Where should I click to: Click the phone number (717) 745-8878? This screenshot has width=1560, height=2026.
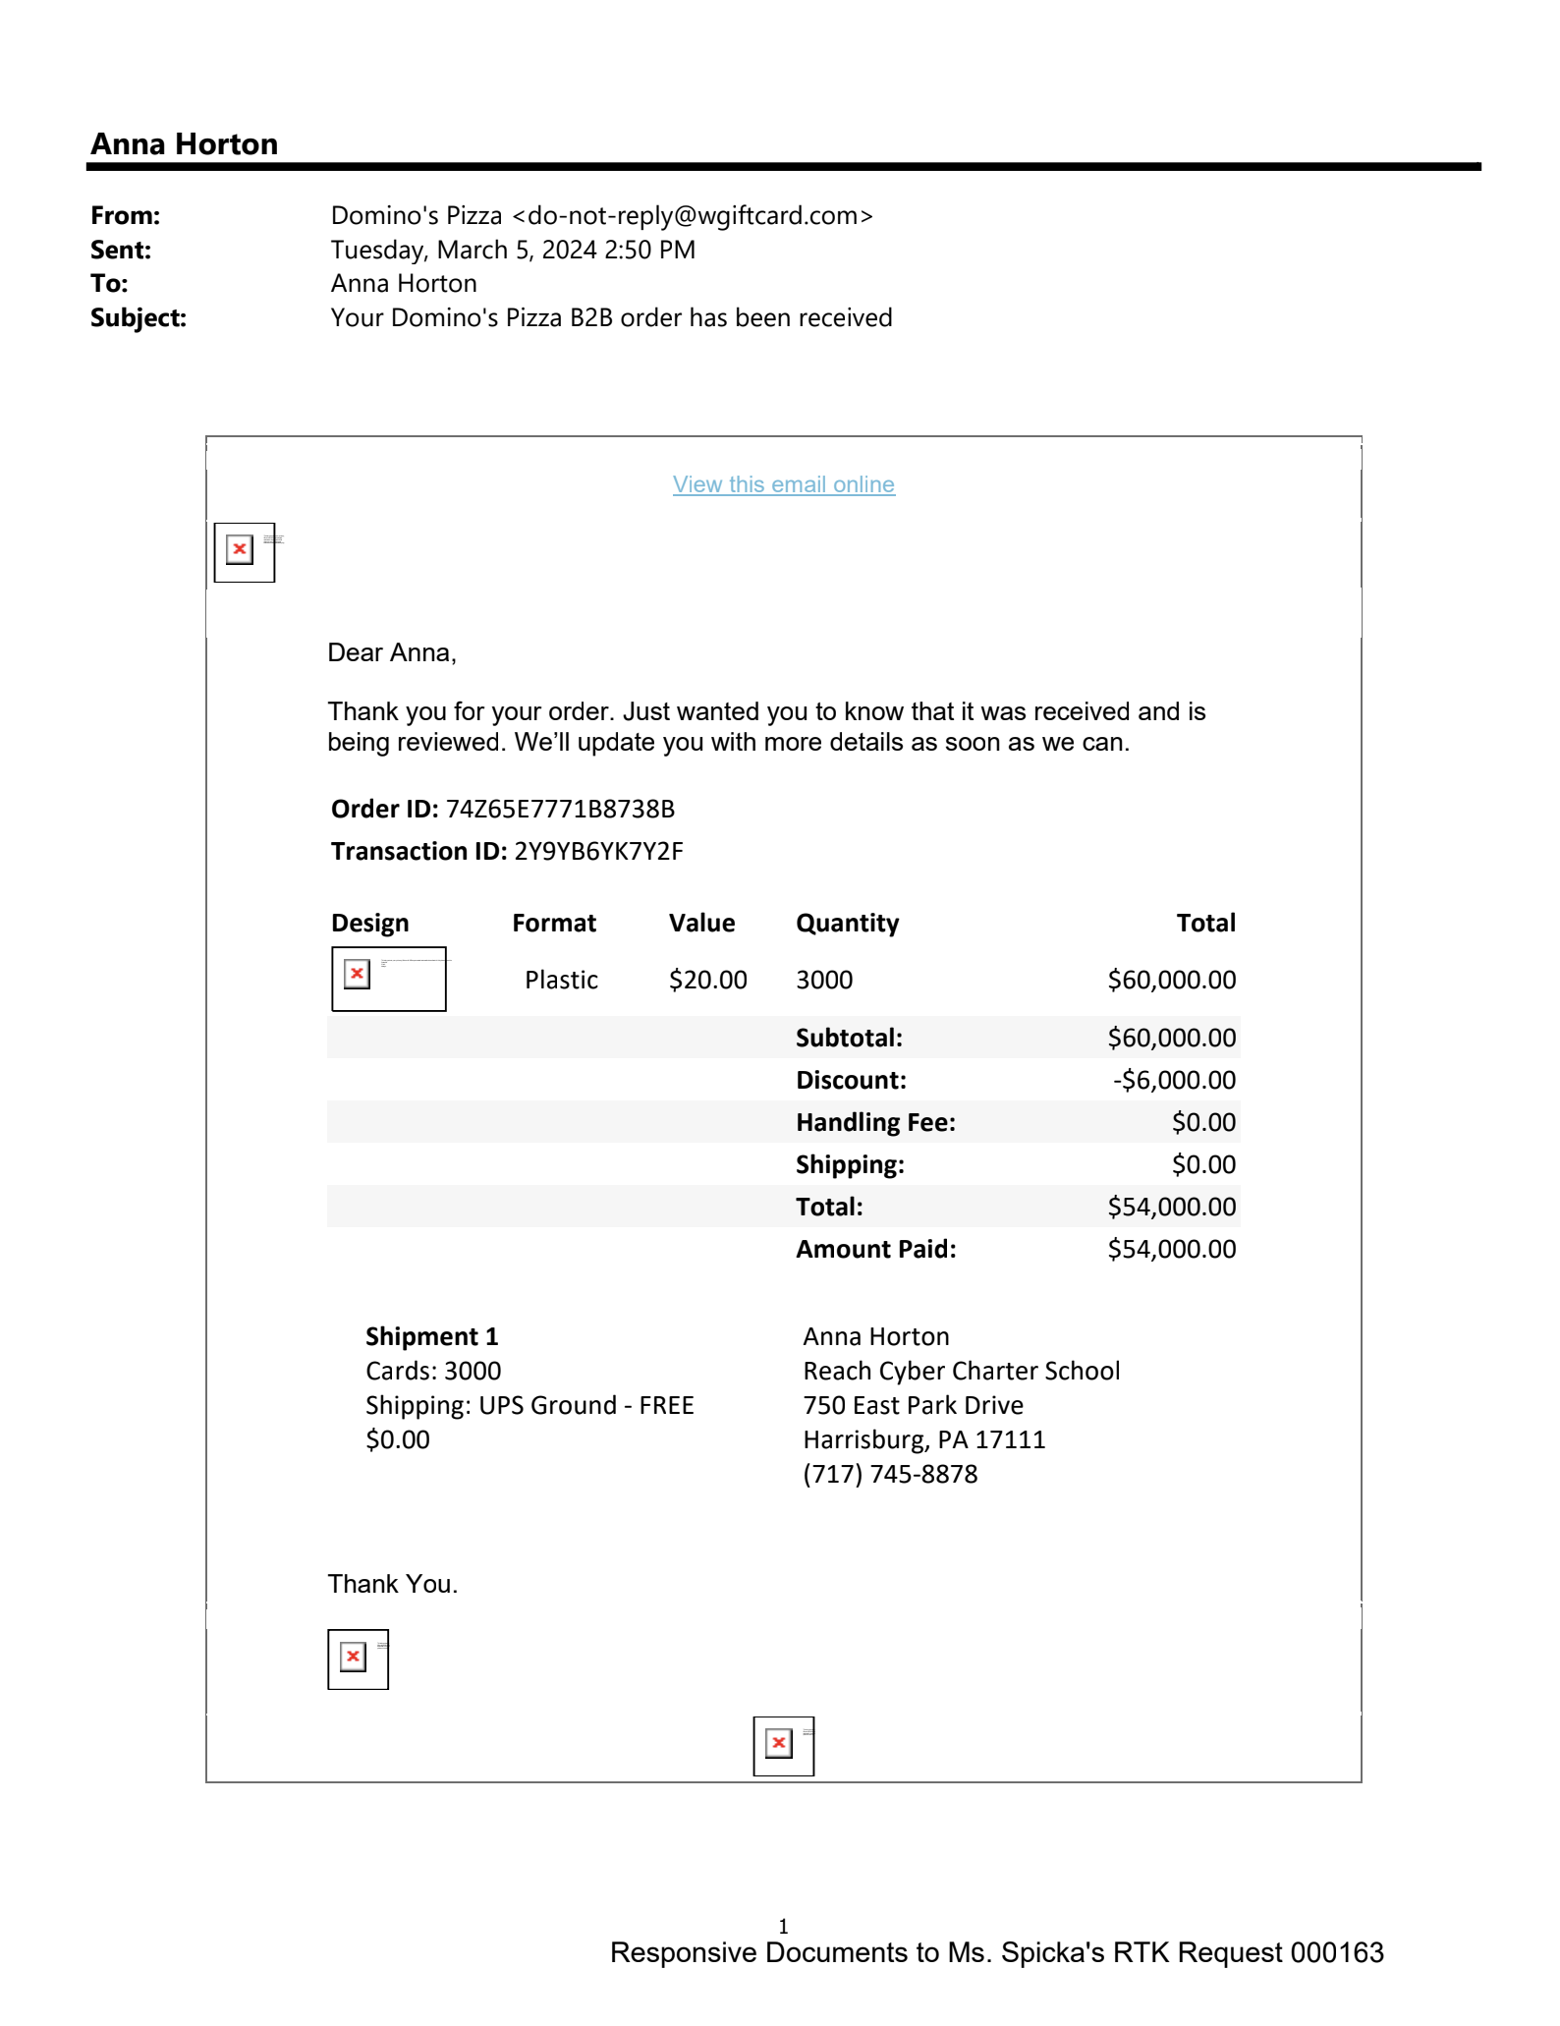click(x=890, y=1474)
